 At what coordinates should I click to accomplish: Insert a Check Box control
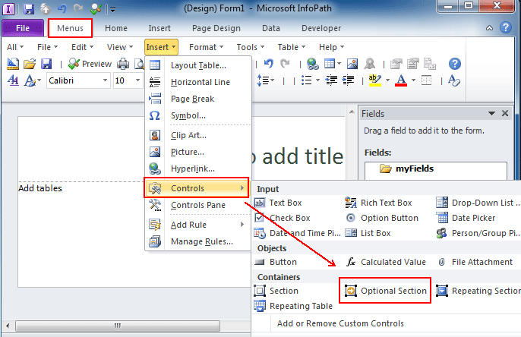[x=283, y=218]
